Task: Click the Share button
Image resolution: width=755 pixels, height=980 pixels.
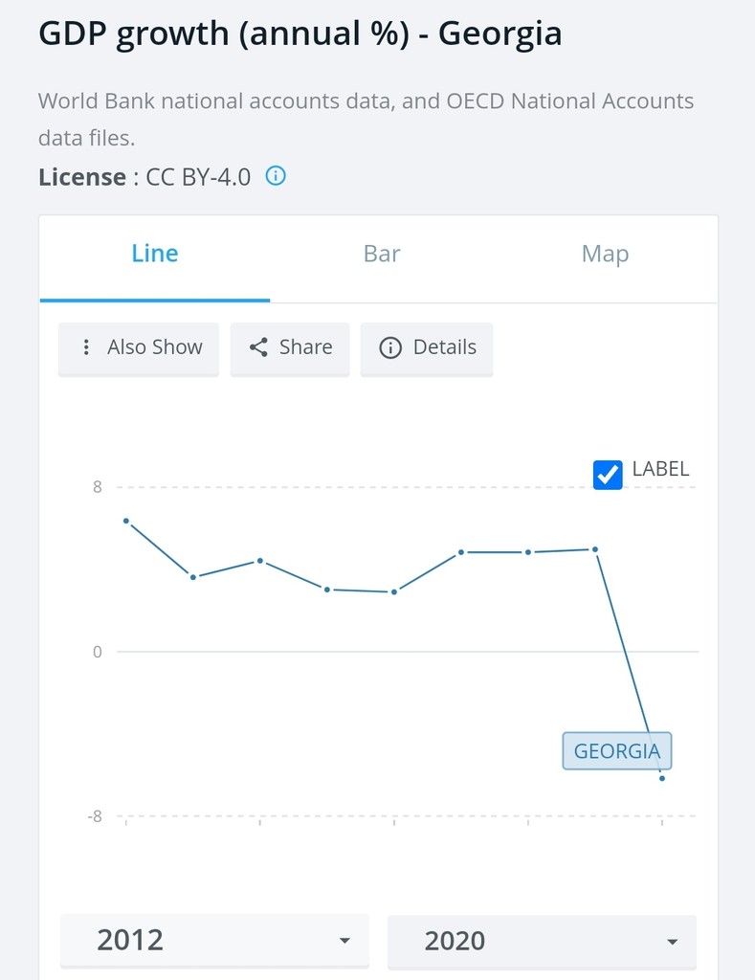Action: (290, 348)
